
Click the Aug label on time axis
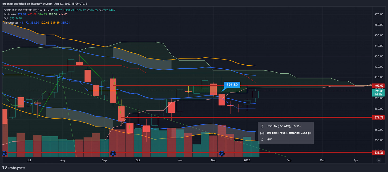click(x=63, y=160)
